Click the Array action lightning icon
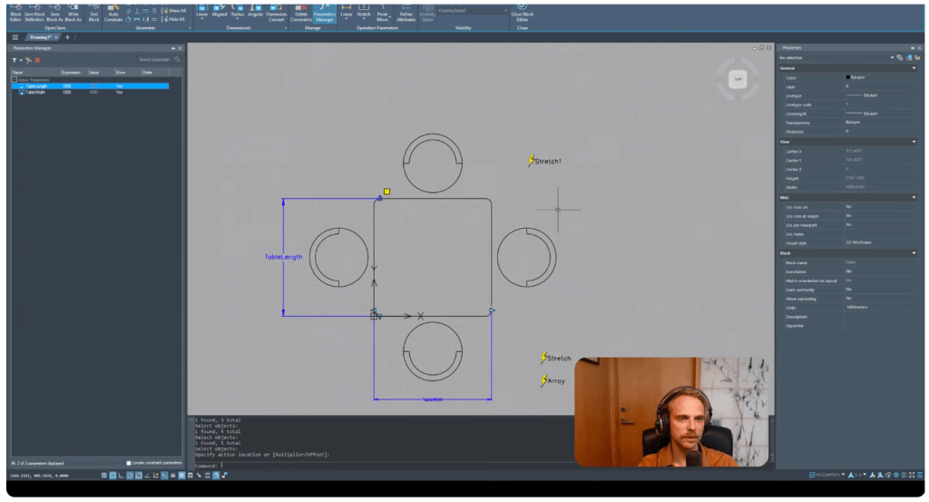 pyautogui.click(x=544, y=380)
